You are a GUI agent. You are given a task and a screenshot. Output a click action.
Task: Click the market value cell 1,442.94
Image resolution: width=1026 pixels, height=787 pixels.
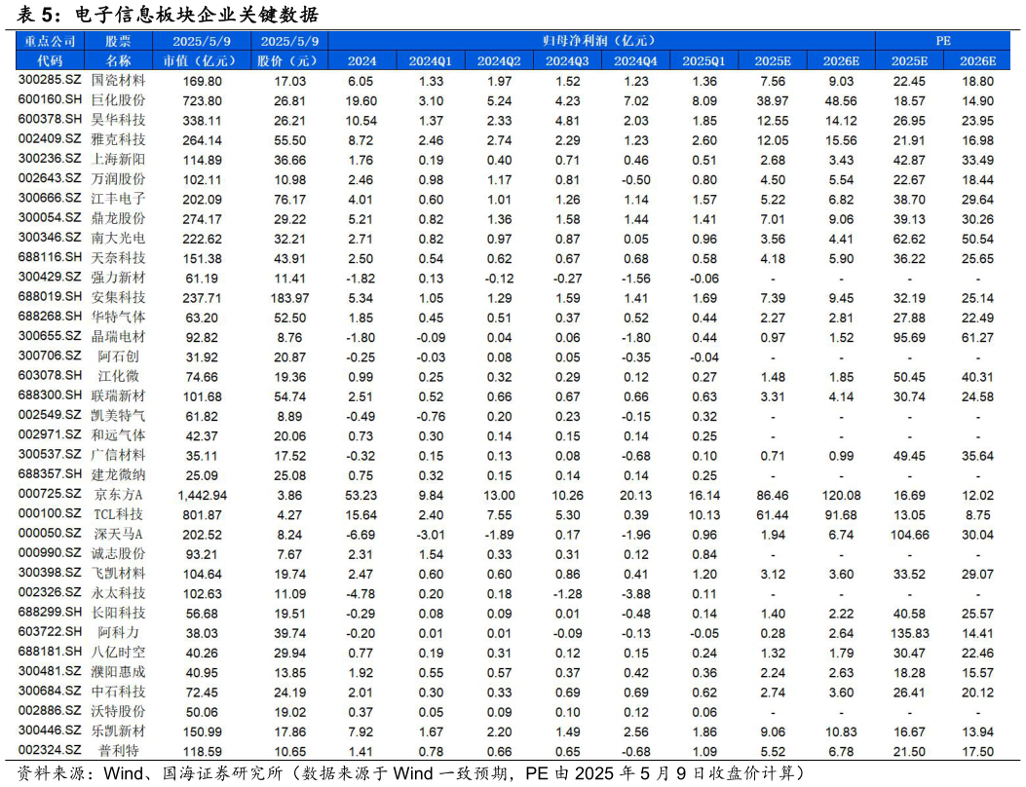[x=202, y=495]
